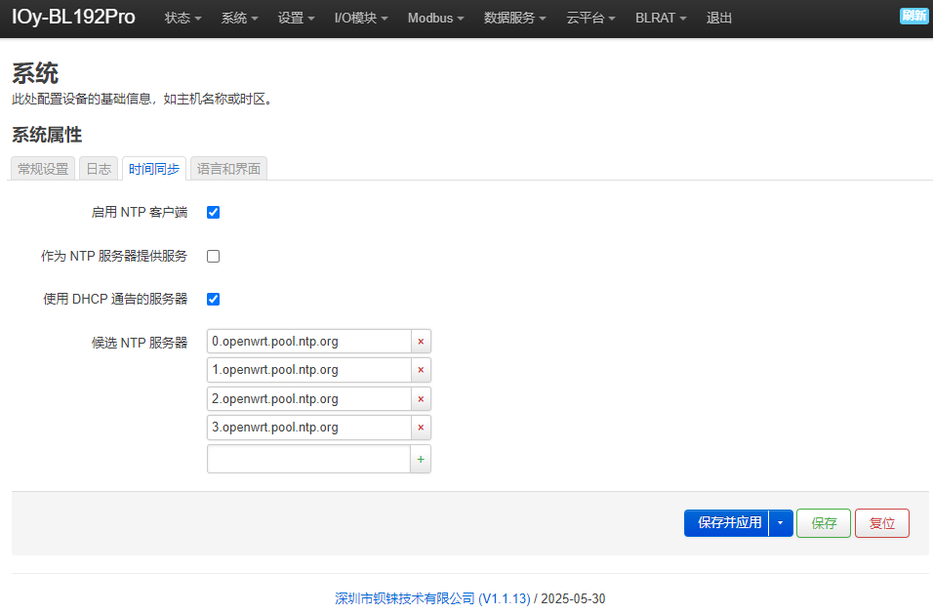Enable 作为 NTP 服务器提供服务 checkbox
The image size is (933, 614).
[213, 256]
